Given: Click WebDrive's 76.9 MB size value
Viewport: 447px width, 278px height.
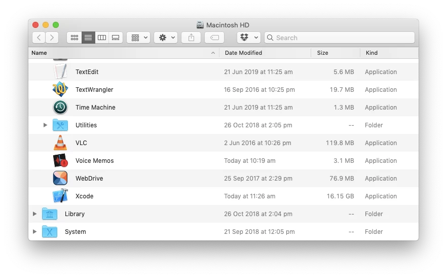Looking at the screenshot, I should (x=342, y=179).
